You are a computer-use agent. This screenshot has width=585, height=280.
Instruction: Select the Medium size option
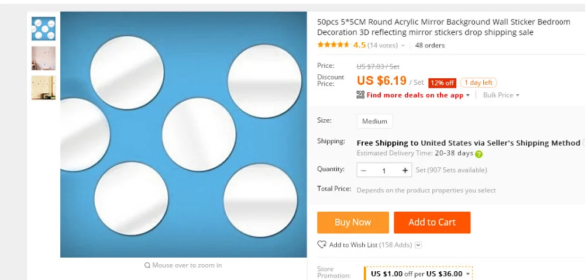coord(374,121)
